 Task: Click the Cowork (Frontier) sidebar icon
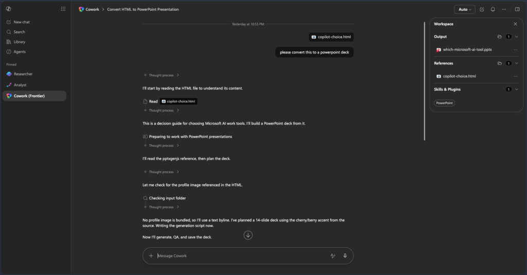(9, 96)
